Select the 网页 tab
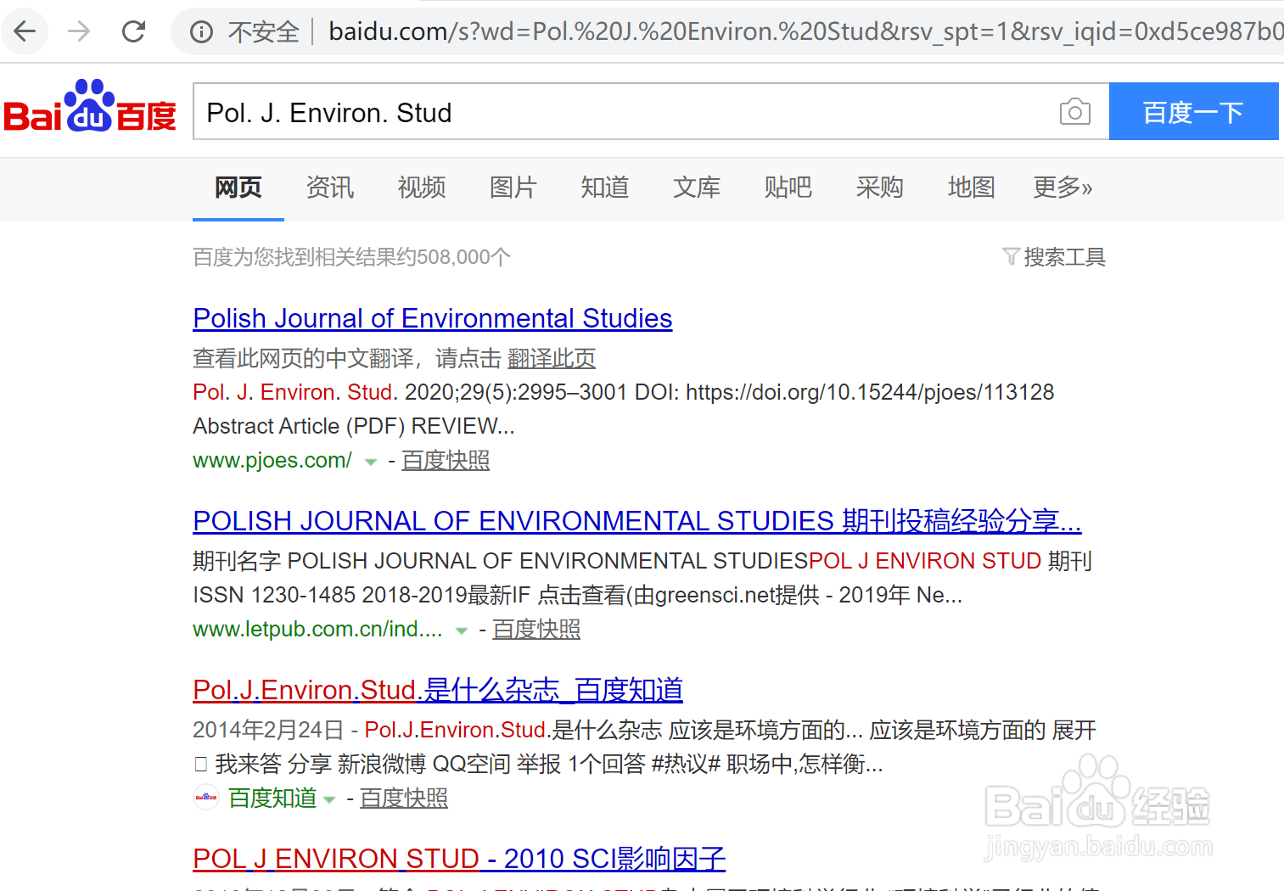1284x891 pixels. pos(238,188)
